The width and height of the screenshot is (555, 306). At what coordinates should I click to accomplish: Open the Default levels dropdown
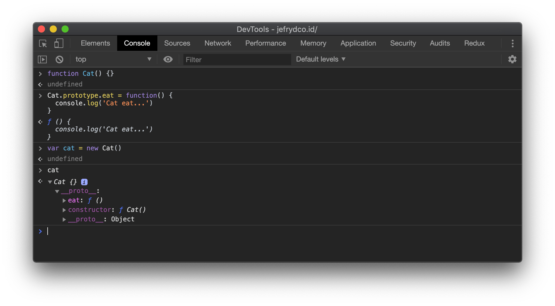coord(321,59)
